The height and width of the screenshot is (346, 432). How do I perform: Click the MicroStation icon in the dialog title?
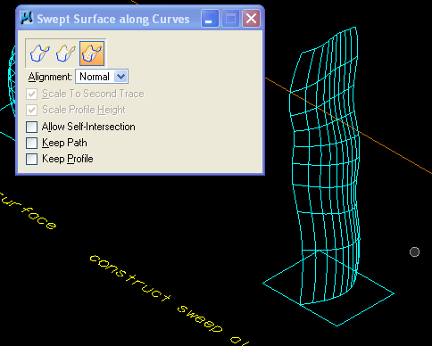click(26, 19)
